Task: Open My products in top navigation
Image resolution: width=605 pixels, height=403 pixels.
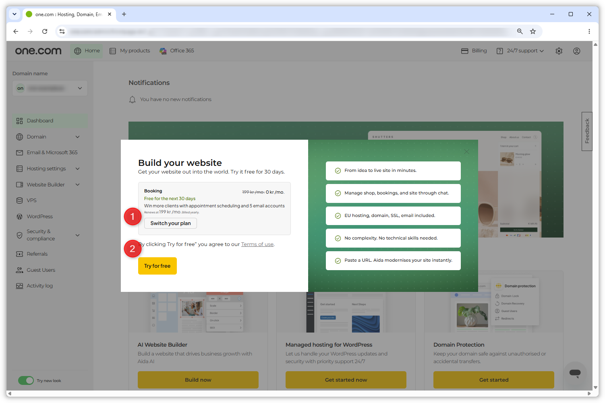Action: point(130,51)
